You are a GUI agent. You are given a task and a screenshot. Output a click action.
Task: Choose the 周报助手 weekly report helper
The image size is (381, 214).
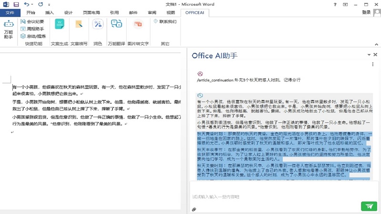32,29
